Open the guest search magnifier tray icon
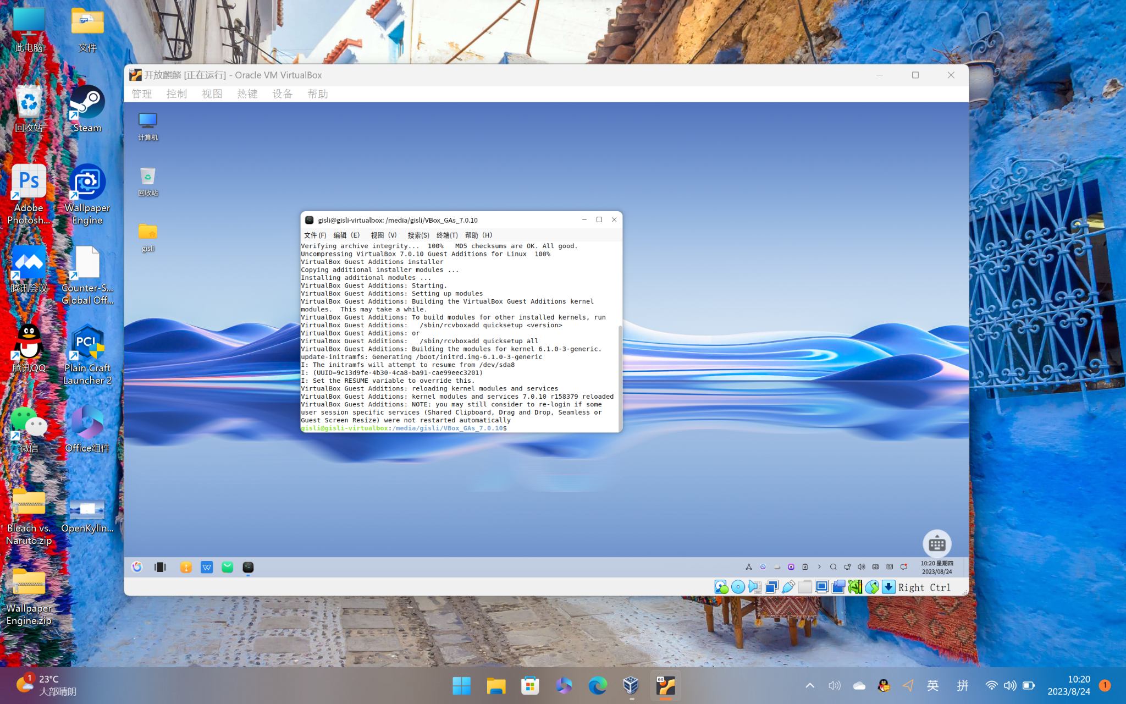This screenshot has width=1126, height=704. click(834, 567)
